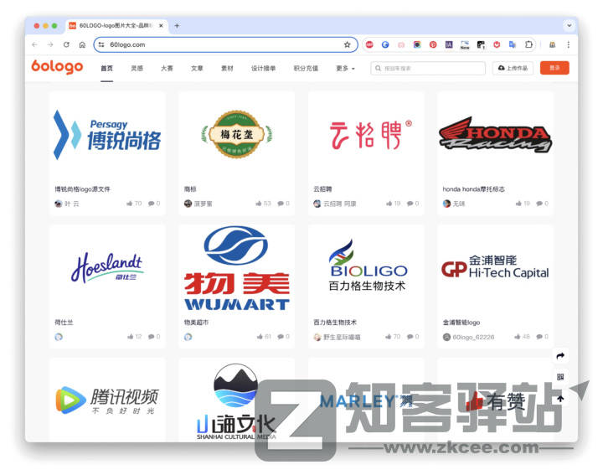
Task: Like the 百力格生物技术 card
Action: click(393, 337)
